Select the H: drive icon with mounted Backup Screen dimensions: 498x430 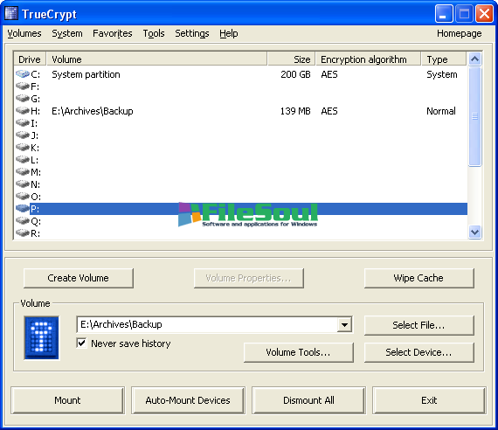[23, 111]
